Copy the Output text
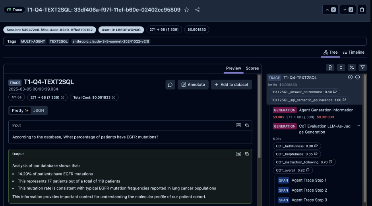This screenshot has height=206, width=372. pos(247,154)
